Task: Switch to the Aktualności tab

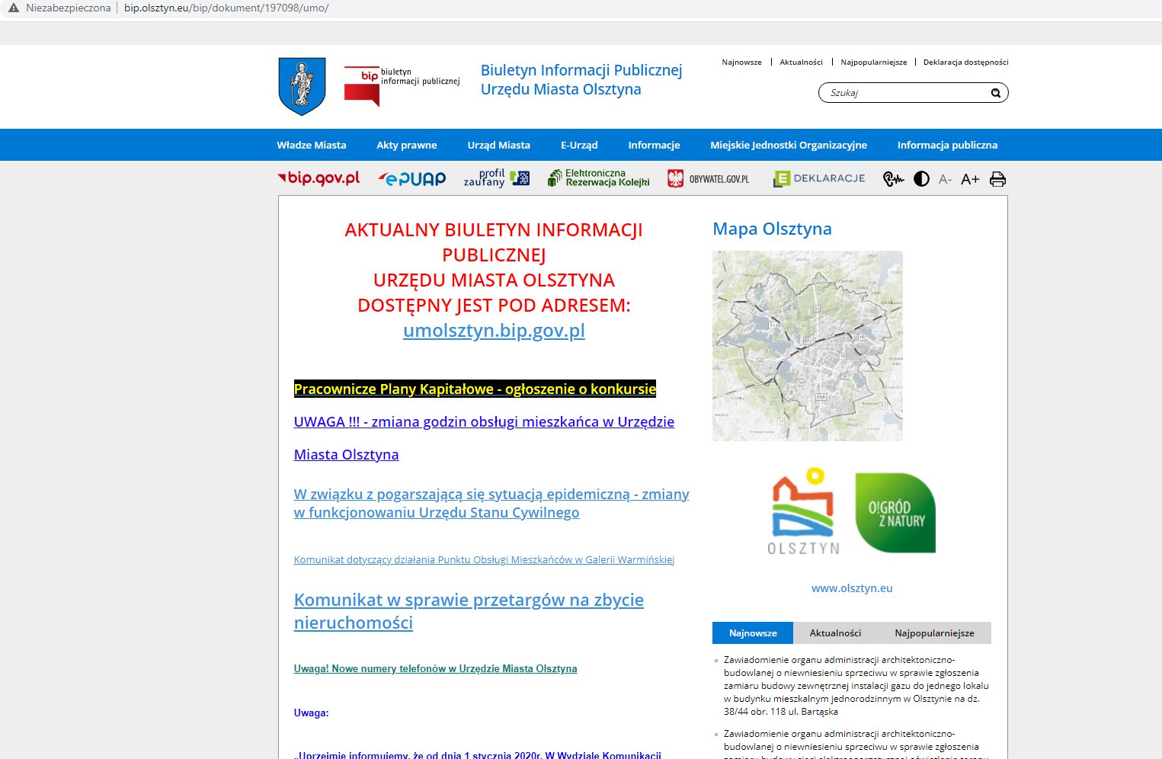Action: coord(835,633)
